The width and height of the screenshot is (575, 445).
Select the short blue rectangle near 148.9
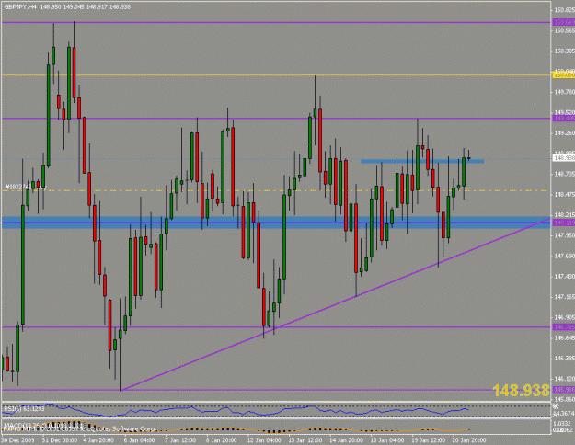(x=422, y=161)
